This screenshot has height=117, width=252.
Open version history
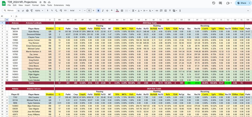point(214,3)
